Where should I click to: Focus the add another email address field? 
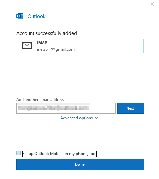coord(66,108)
